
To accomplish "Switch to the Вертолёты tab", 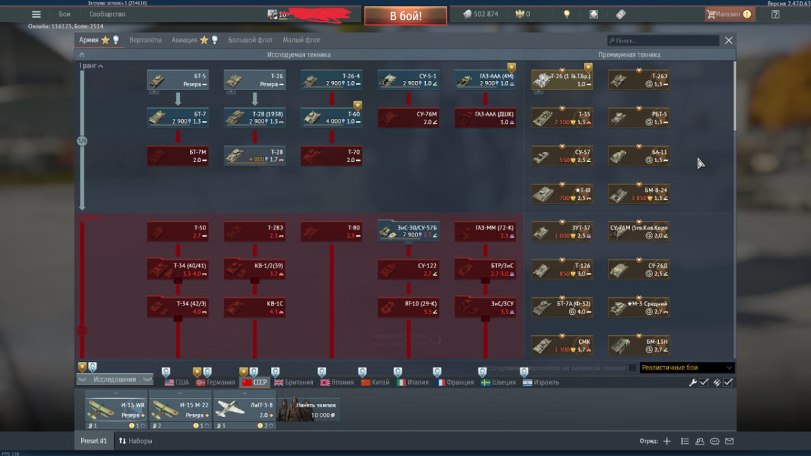I will [145, 41].
